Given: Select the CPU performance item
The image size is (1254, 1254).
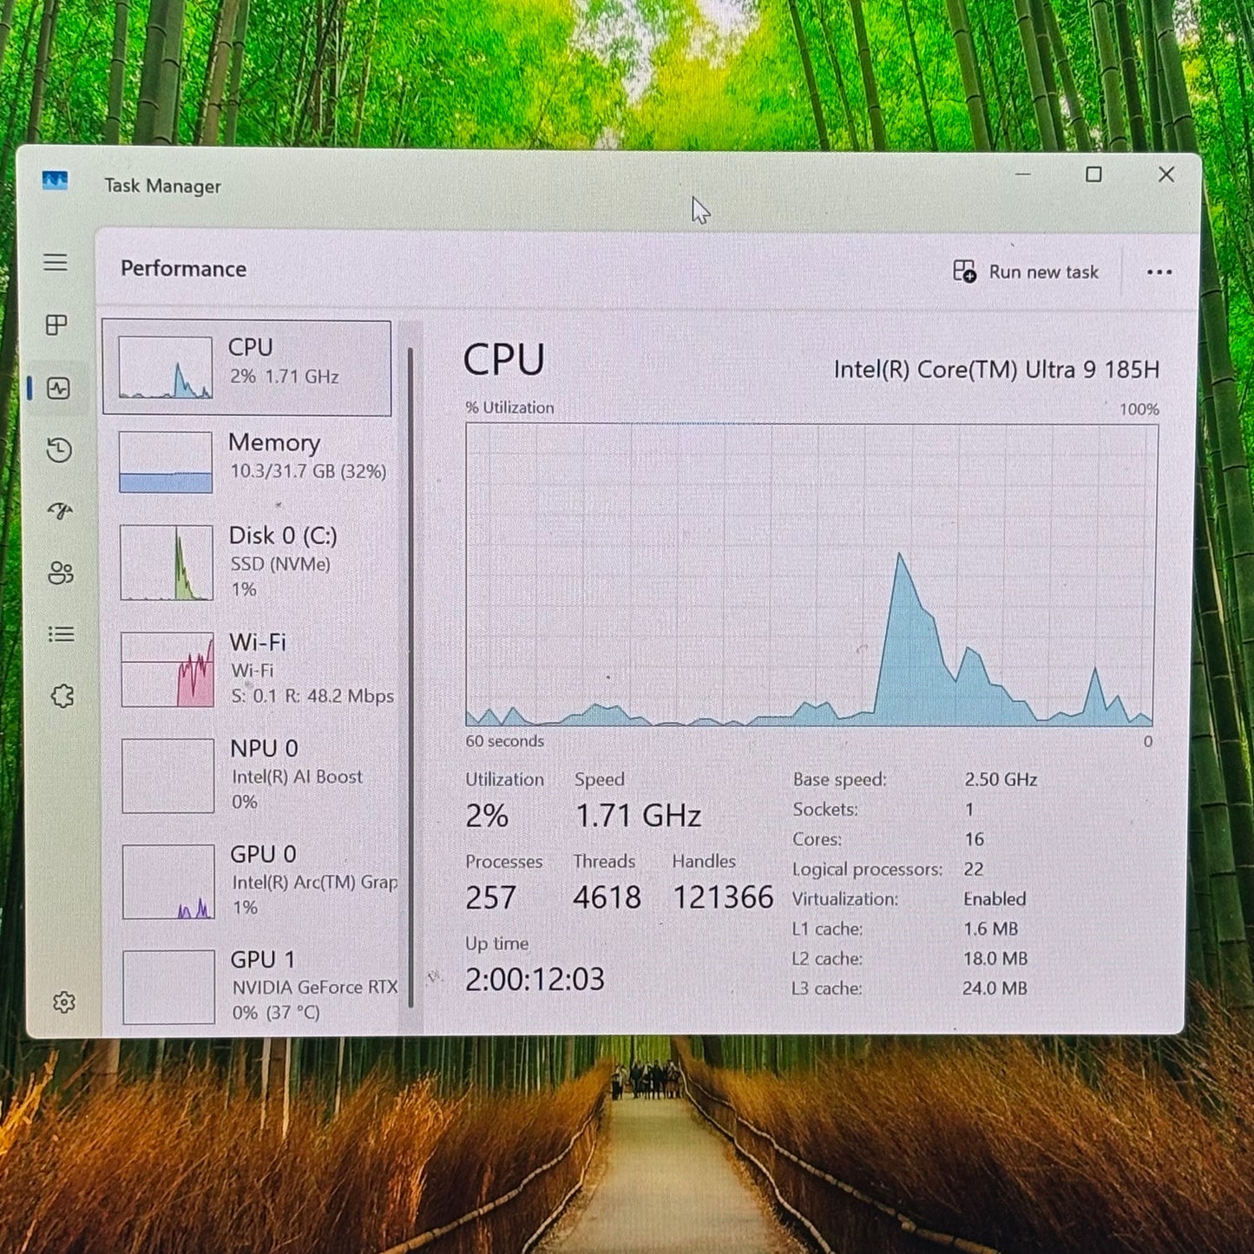Looking at the screenshot, I should point(247,368).
